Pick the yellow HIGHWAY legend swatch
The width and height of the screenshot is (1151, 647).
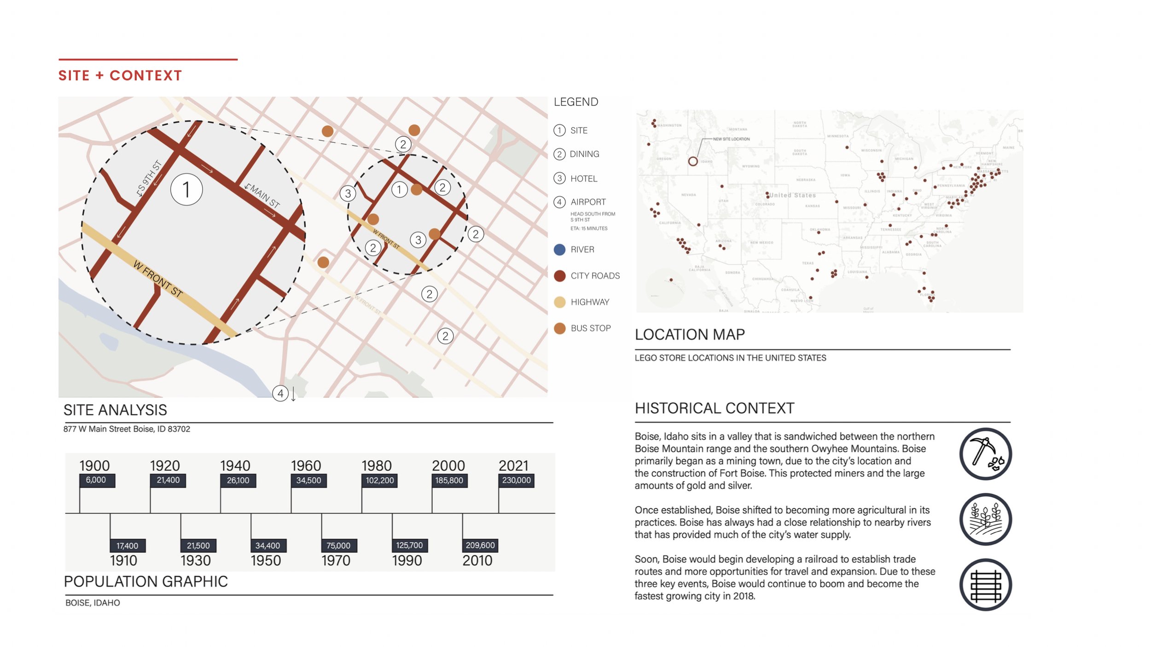pos(559,302)
